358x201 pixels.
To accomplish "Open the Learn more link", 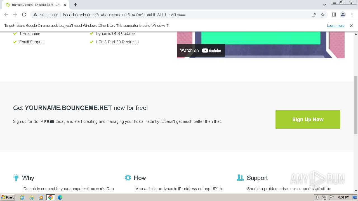I will pyautogui.click(x=336, y=25).
